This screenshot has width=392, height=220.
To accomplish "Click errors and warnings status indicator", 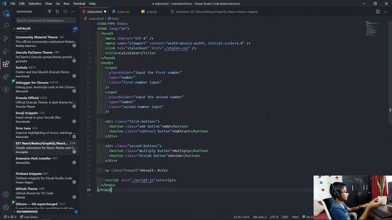I will pyautogui.click(x=10, y=217).
